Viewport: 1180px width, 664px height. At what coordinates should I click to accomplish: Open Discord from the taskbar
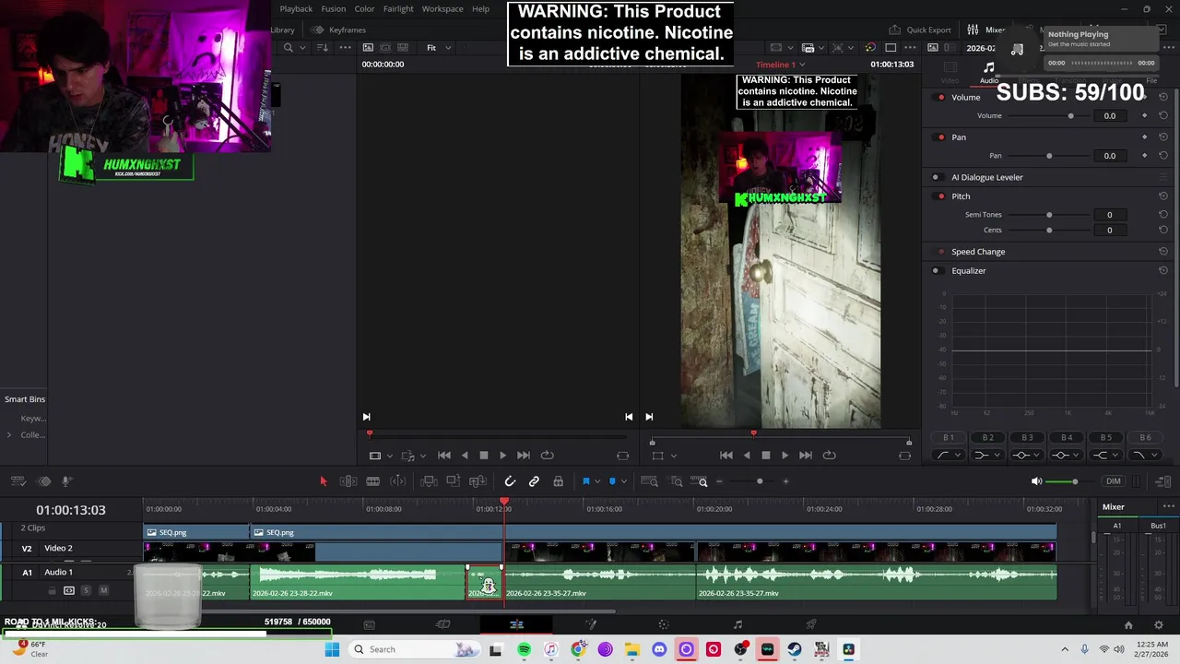[x=659, y=649]
